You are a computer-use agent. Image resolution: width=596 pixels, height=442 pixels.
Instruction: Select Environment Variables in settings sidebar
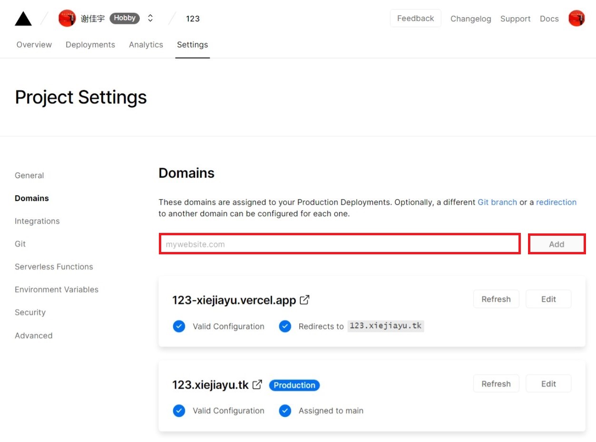pos(56,289)
